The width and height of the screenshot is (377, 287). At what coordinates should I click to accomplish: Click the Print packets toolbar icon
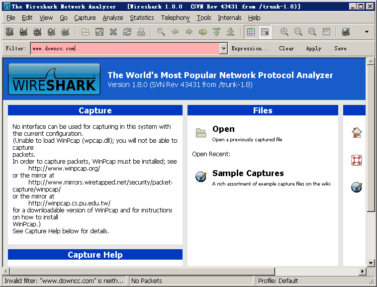[x=141, y=32]
